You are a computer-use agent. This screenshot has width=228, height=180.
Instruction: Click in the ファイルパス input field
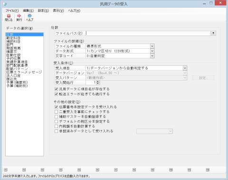tap(148, 33)
